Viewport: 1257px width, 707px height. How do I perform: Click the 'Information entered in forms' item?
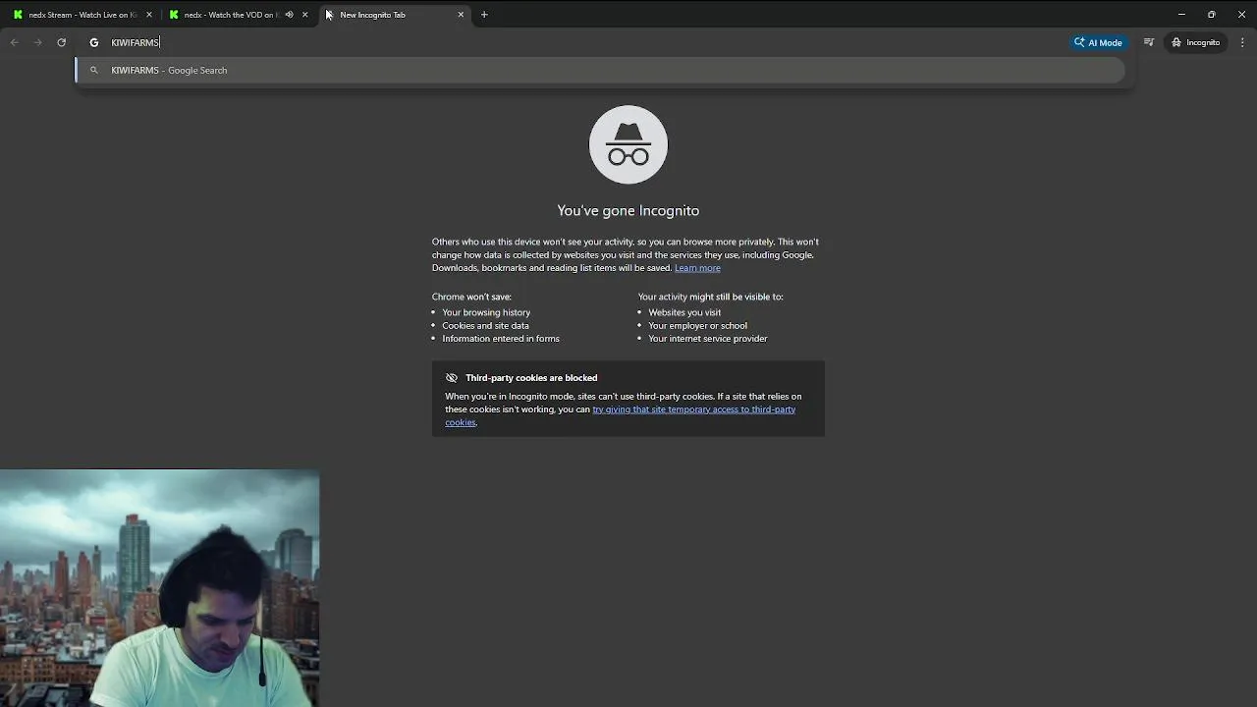pyautogui.click(x=501, y=339)
